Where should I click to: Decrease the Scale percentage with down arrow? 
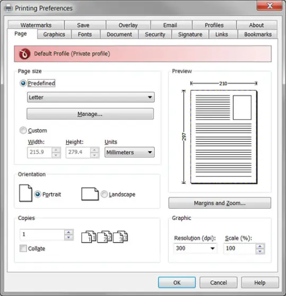tap(260, 251)
